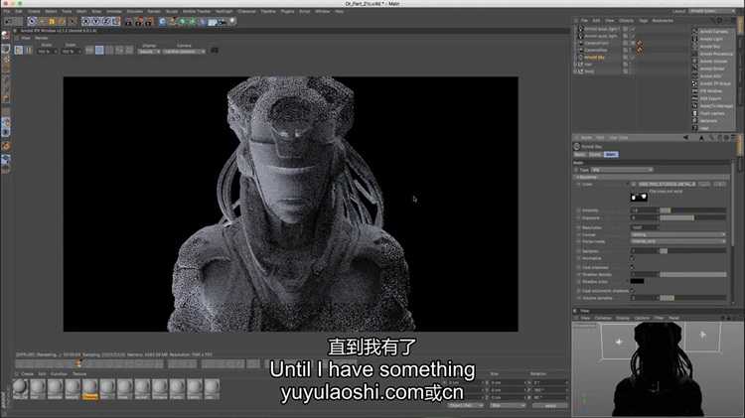745x418 pixels.
Task: Open the IPR Camera dropdown
Action: pos(184,52)
